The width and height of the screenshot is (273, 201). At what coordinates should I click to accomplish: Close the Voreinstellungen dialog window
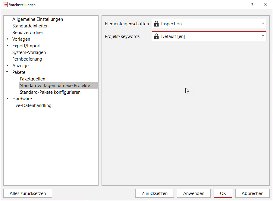pyautogui.click(x=266, y=5)
